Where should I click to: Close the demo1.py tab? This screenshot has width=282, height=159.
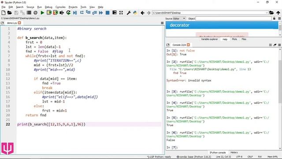point(19,23)
